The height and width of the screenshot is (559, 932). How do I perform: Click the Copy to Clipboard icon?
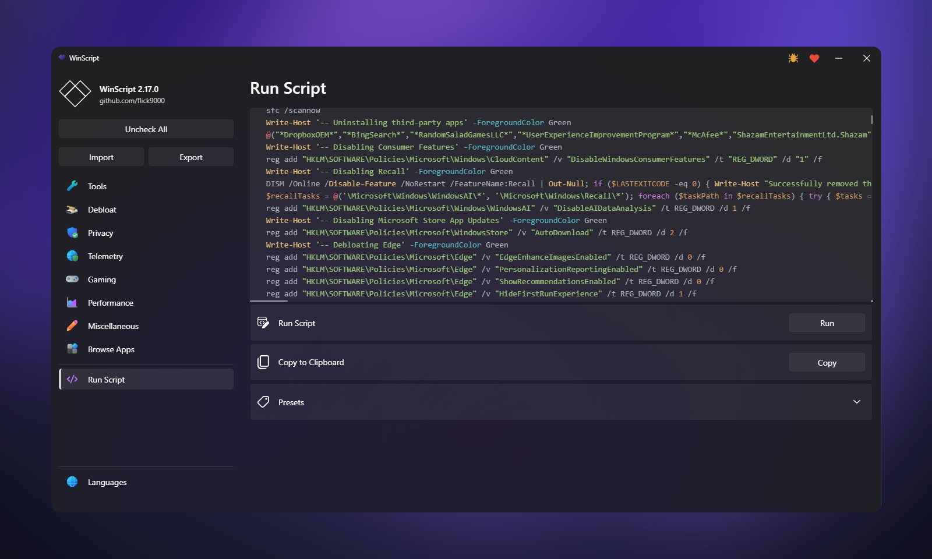click(263, 362)
